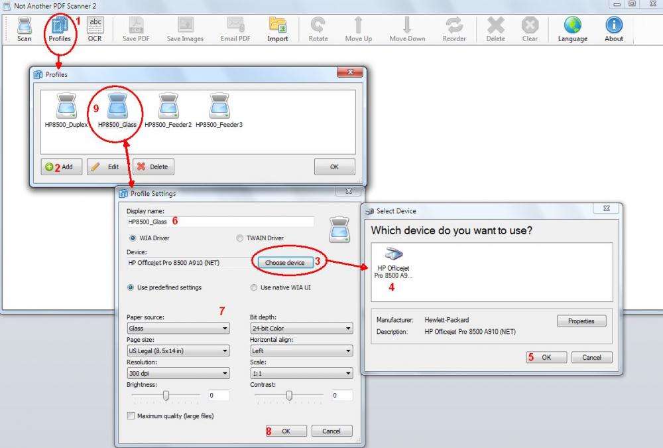Click the Properties button in Select Device
This screenshot has height=448, width=663.
click(581, 321)
